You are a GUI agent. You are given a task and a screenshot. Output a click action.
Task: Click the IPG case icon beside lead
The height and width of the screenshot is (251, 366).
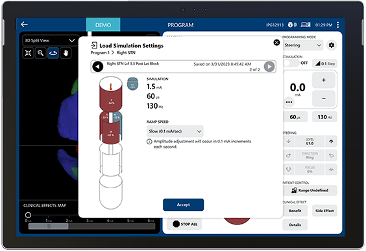tap(132, 84)
